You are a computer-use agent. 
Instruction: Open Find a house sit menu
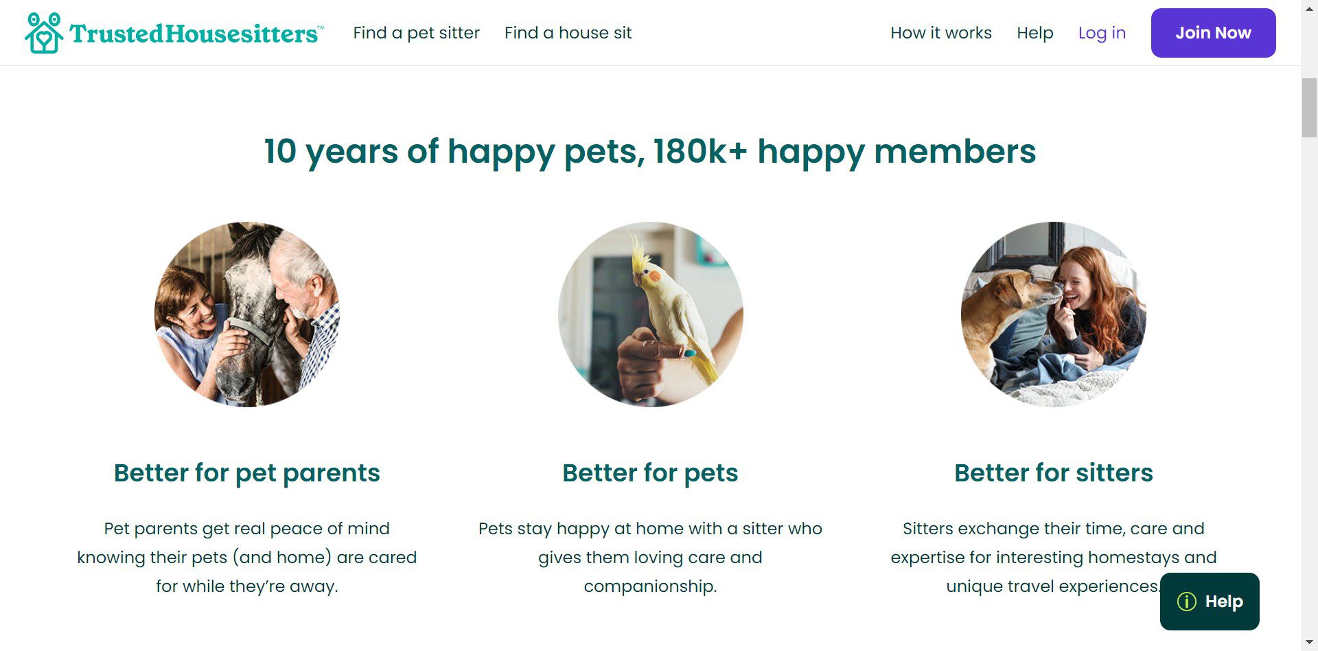pyautogui.click(x=568, y=33)
